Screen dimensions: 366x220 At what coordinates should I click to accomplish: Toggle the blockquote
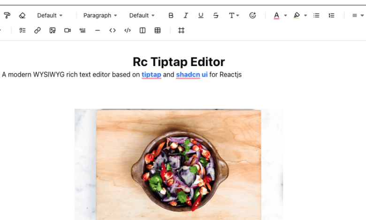pyautogui.click(x=83, y=30)
